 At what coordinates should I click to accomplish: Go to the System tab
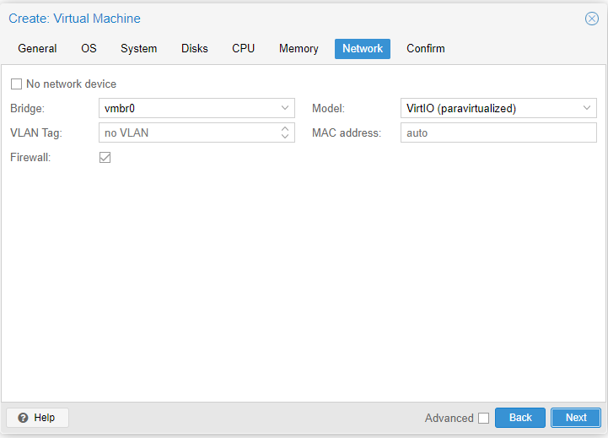point(138,48)
